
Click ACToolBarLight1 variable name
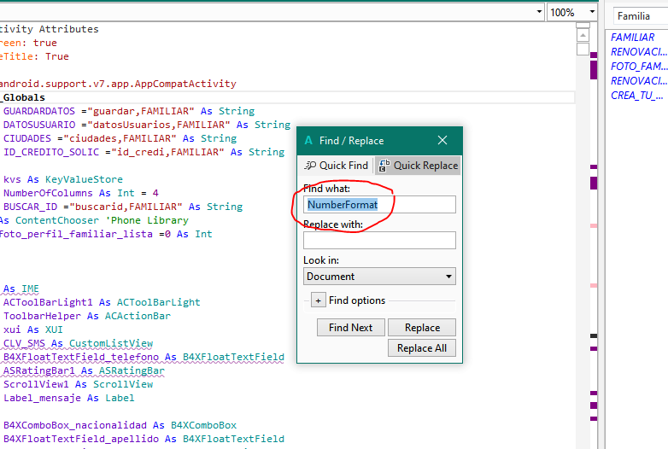tap(48, 302)
